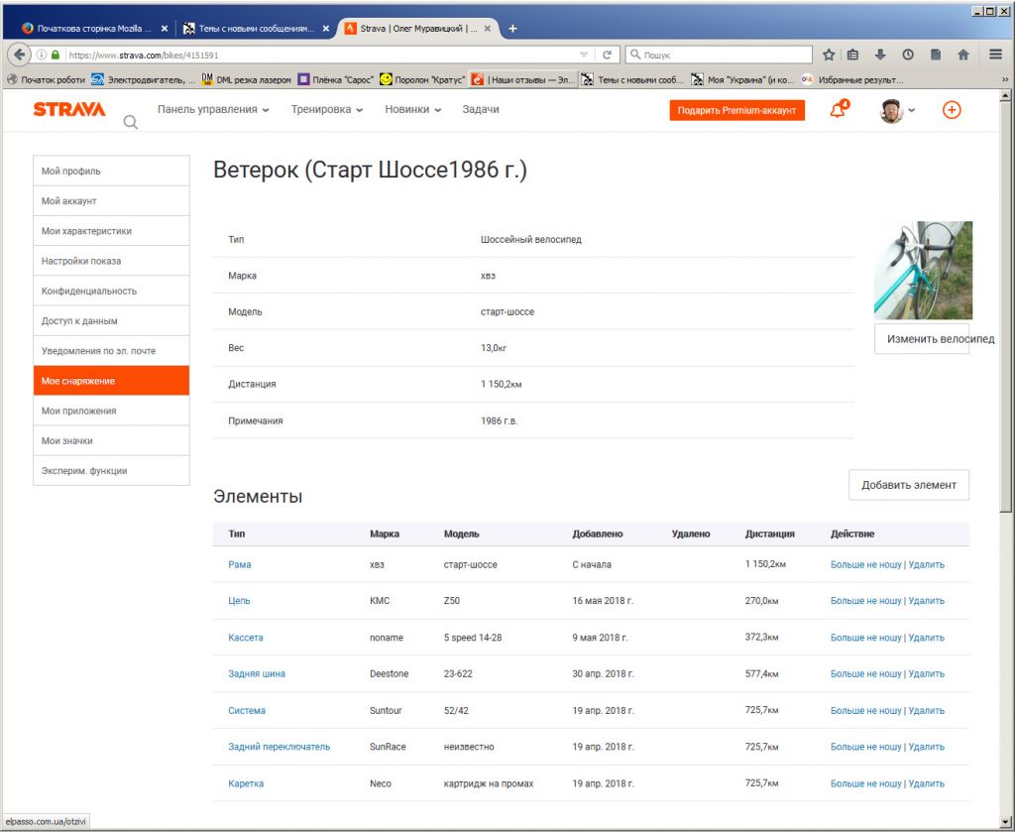Open Конфиденциальность settings in sidebar
The width and height of the screenshot is (1015, 833).
tap(111, 292)
